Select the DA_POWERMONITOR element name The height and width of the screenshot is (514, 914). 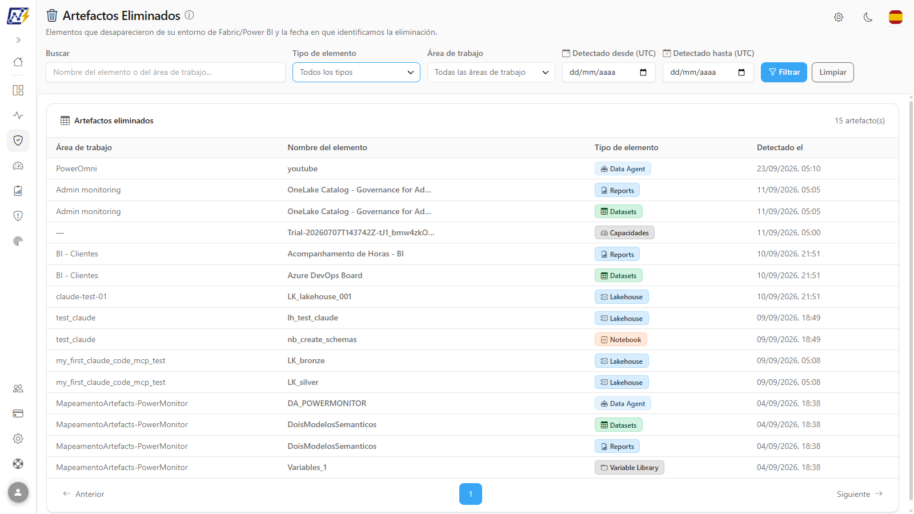pyautogui.click(x=327, y=403)
